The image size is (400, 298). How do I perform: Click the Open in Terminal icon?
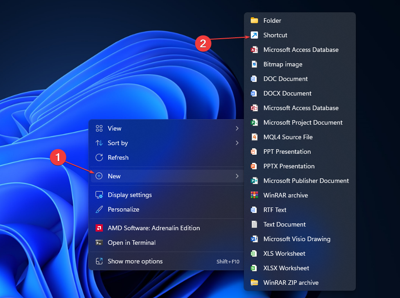point(99,242)
